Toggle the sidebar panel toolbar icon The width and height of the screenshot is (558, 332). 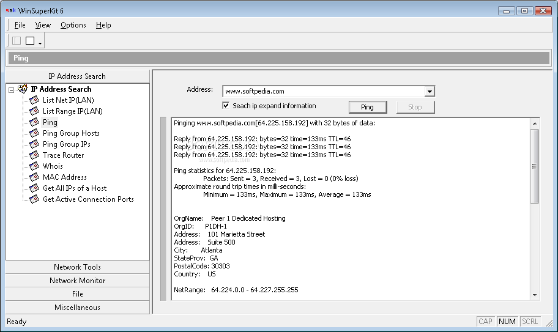click(x=17, y=41)
